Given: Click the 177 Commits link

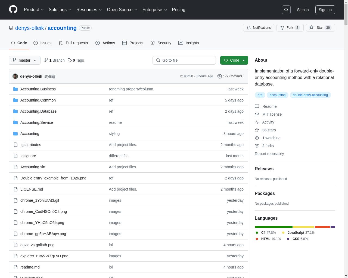Looking at the screenshot, I should pos(230,76).
